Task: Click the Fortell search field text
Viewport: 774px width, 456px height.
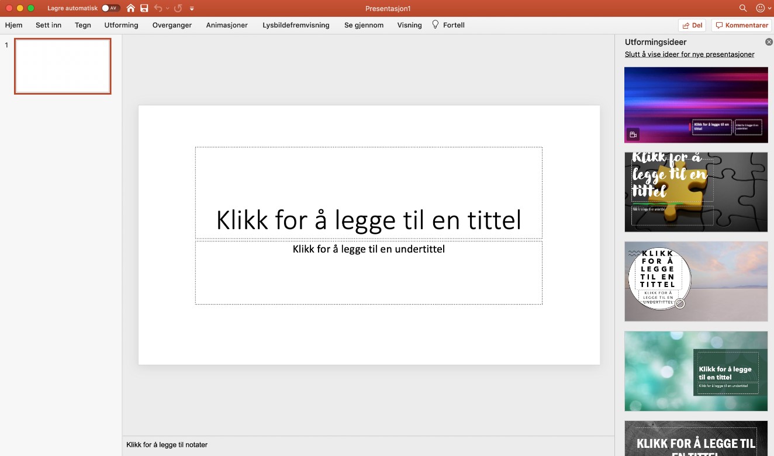Action: coord(454,25)
